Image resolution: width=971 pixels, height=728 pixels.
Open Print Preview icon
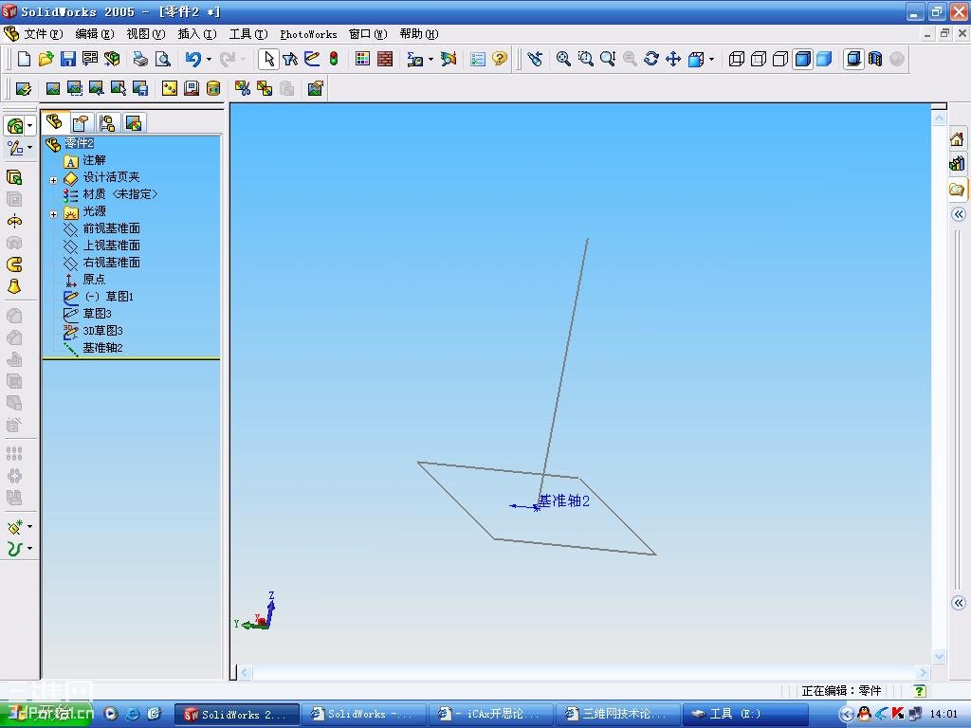(x=163, y=59)
